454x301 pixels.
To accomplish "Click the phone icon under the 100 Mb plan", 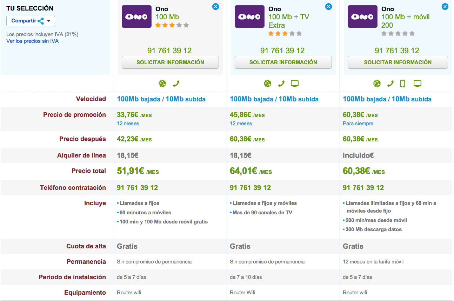I will [176, 83].
